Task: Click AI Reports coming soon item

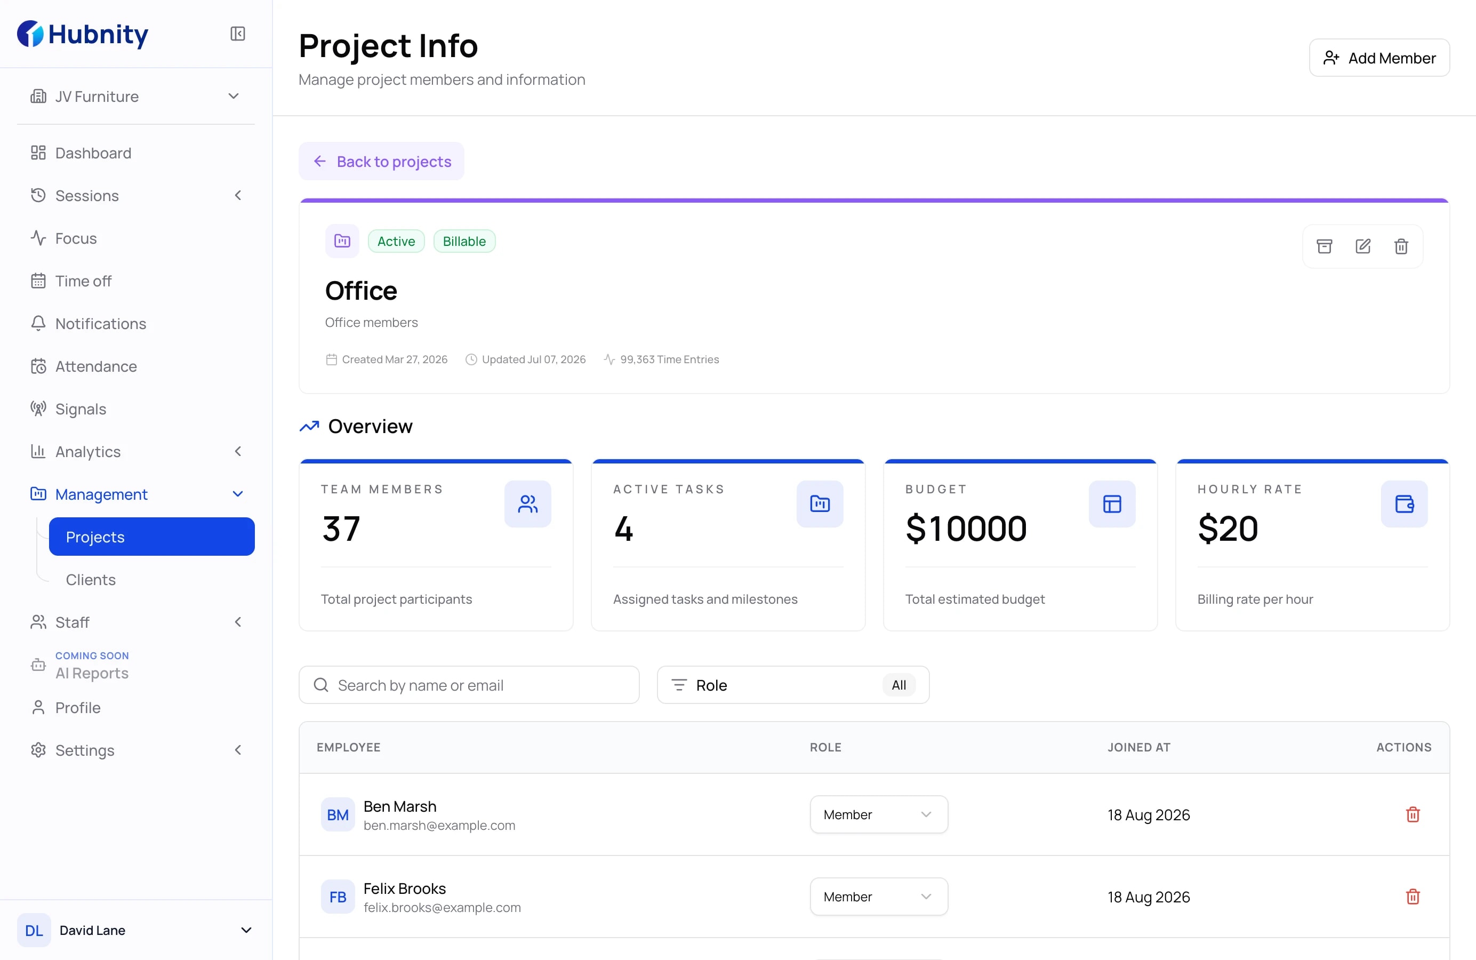Action: 136,665
